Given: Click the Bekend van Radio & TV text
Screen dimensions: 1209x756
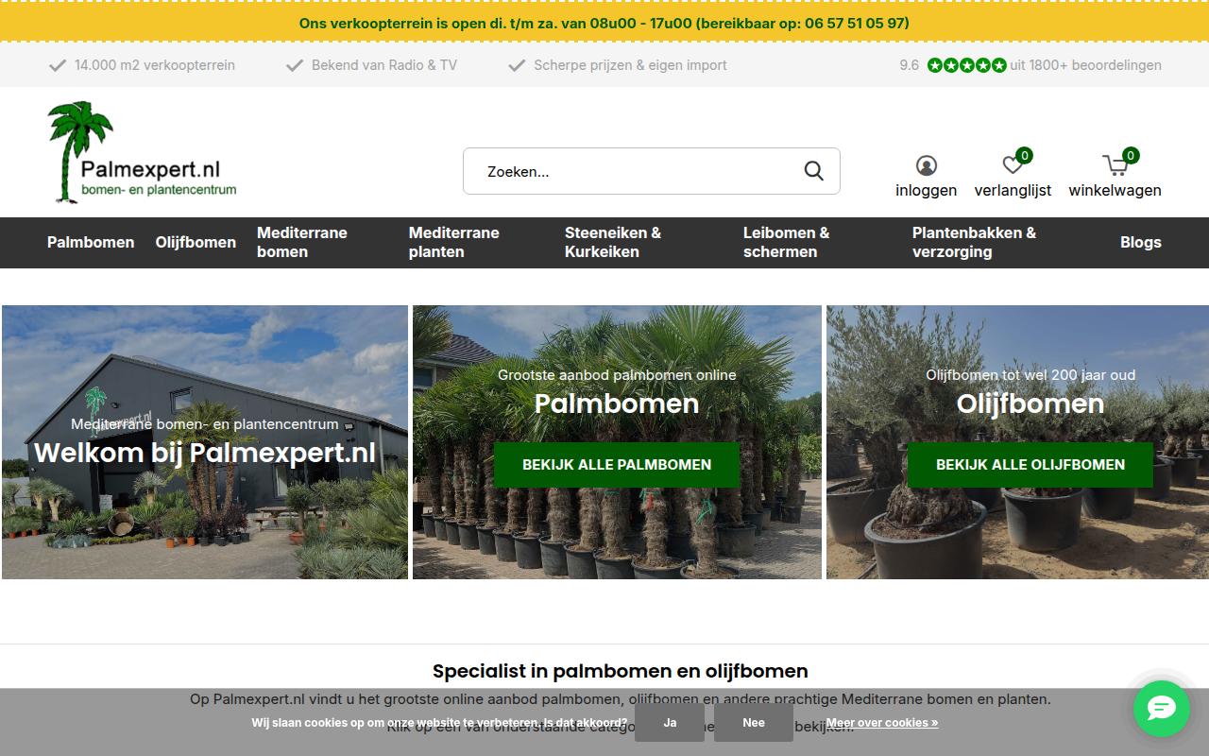Looking at the screenshot, I should [x=384, y=65].
